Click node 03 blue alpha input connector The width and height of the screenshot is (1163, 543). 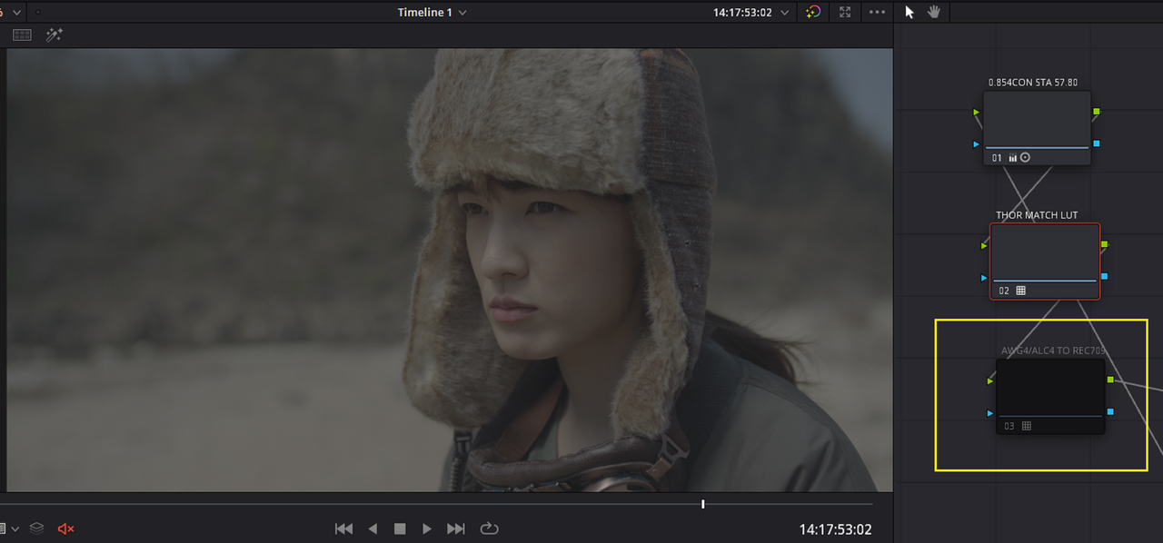[x=990, y=413]
